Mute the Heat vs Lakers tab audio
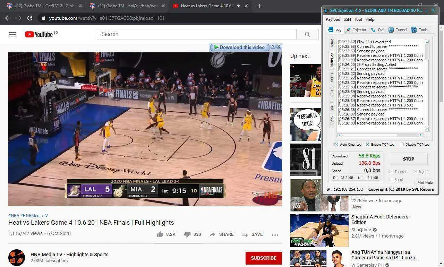 239,6
